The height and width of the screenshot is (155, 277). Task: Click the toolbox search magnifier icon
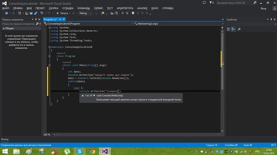37,24
